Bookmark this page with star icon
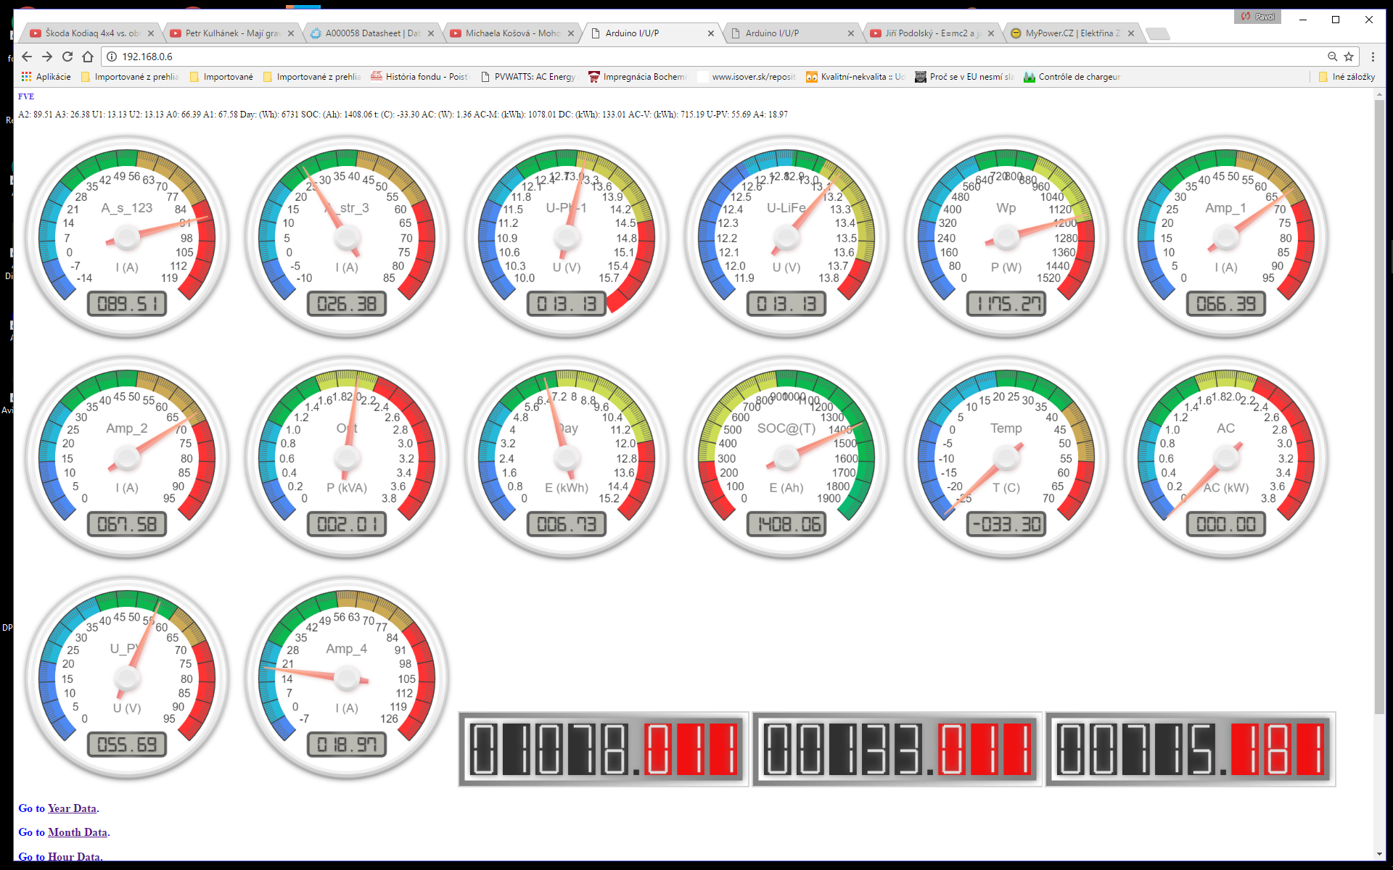1393x870 pixels. (1349, 57)
